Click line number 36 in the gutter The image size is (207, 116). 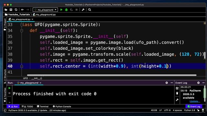pos(10,43)
